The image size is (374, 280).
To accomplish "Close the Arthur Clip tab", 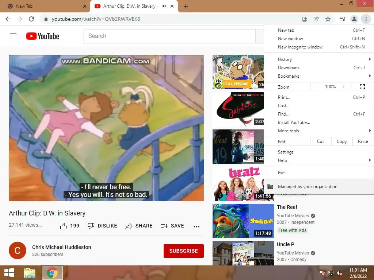I will tap(172, 6).
